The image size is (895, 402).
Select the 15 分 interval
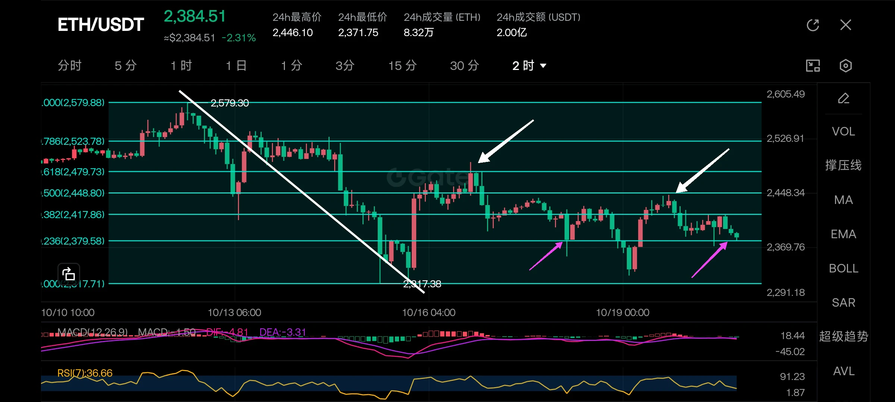point(403,66)
